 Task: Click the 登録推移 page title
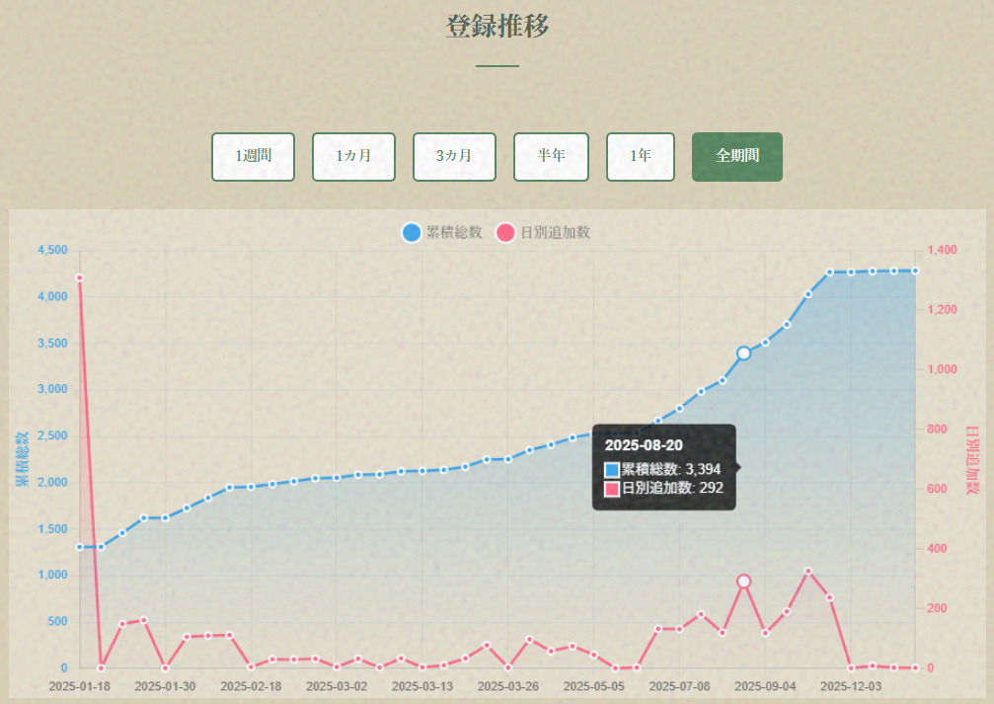point(497,26)
